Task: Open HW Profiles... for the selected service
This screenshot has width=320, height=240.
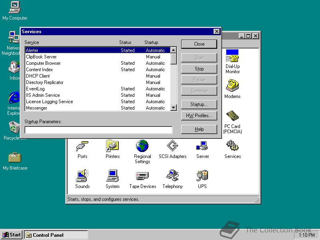Action: click(199, 116)
